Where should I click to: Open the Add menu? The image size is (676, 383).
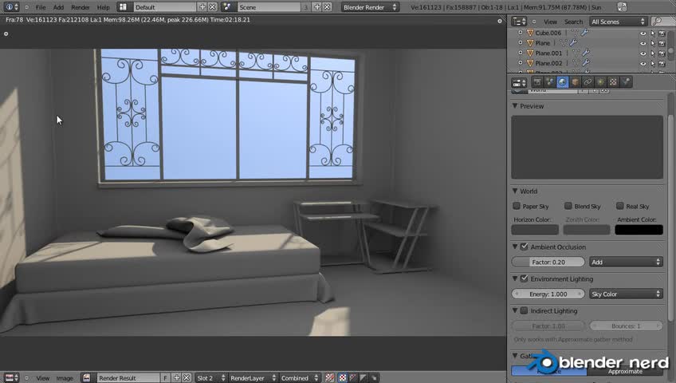point(58,7)
